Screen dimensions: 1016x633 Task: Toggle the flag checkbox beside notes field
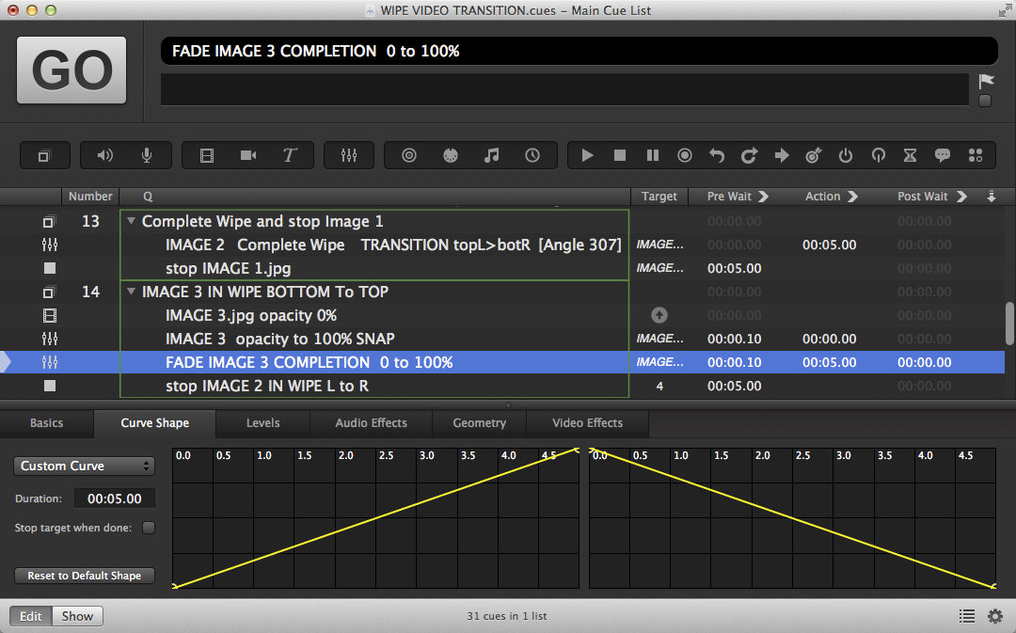click(985, 101)
